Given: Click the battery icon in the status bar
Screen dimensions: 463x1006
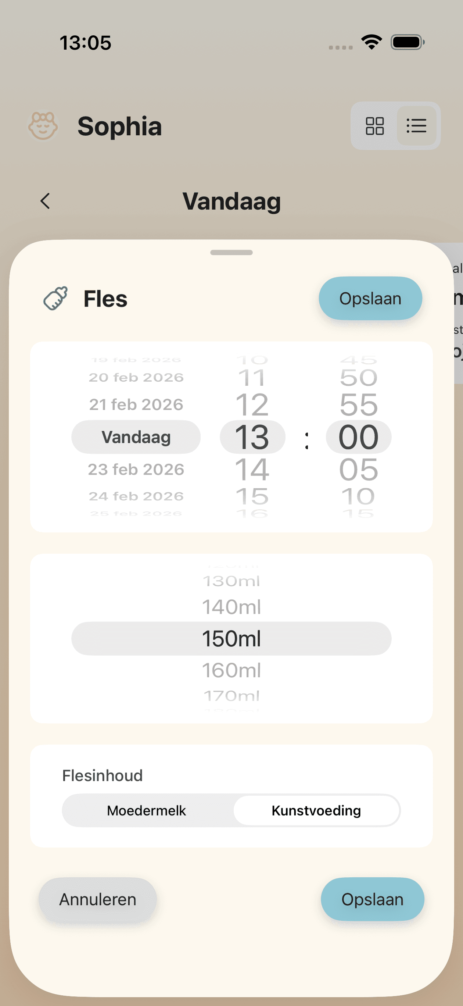Looking at the screenshot, I should (406, 42).
